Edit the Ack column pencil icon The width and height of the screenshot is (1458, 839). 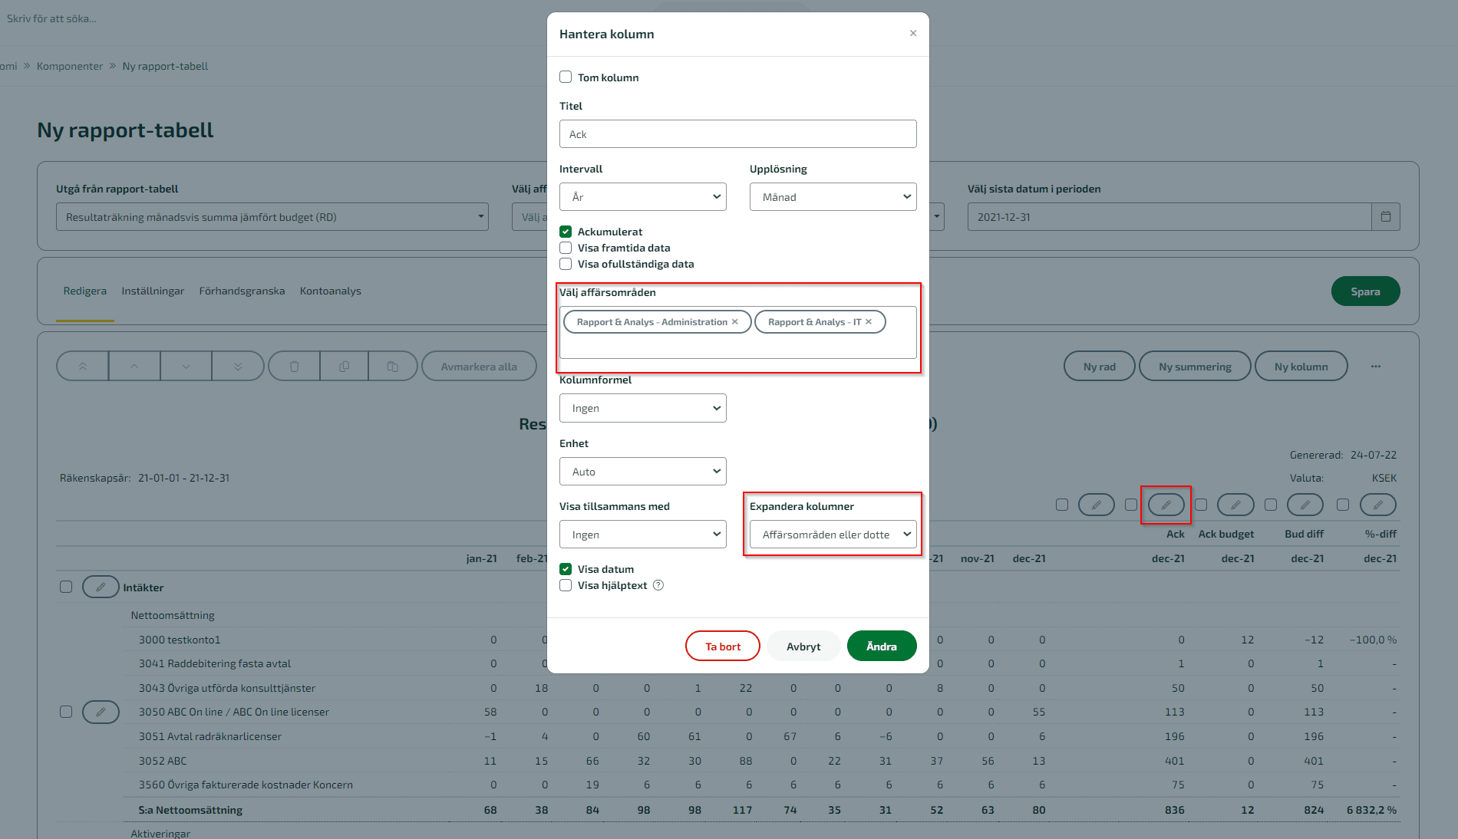pyautogui.click(x=1166, y=505)
